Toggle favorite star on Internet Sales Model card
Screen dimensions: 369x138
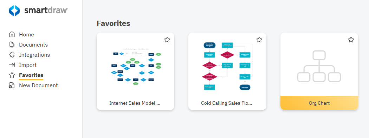click(x=167, y=40)
